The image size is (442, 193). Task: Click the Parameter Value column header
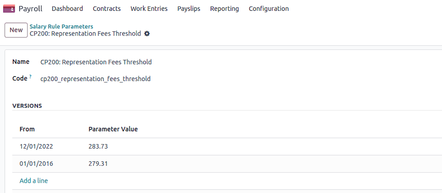point(113,129)
